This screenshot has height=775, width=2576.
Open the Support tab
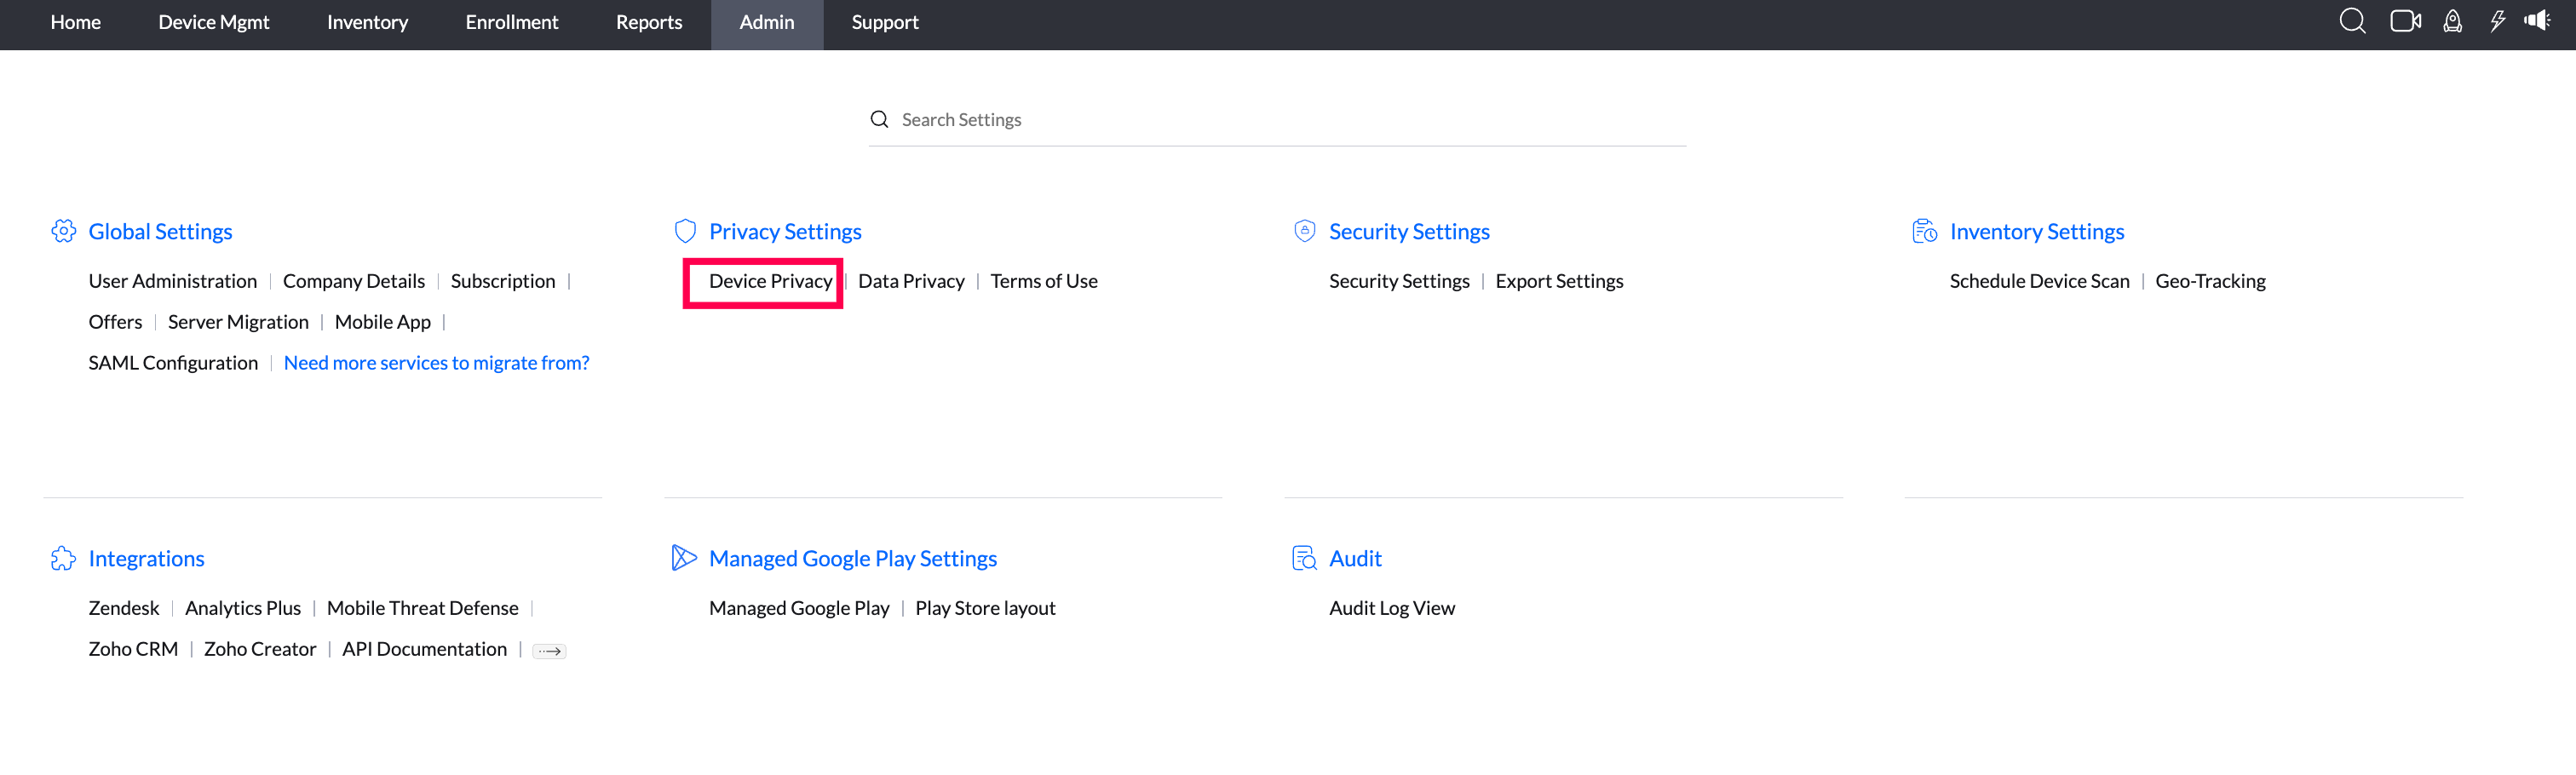pyautogui.click(x=884, y=22)
